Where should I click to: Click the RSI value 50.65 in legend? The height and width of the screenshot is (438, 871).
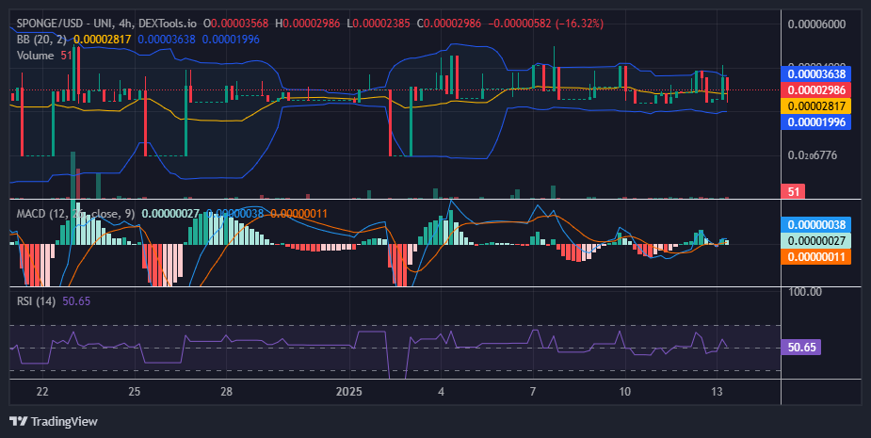(76, 301)
